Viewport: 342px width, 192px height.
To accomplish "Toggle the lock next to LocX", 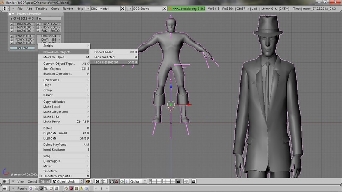I will [x=12, y=24].
